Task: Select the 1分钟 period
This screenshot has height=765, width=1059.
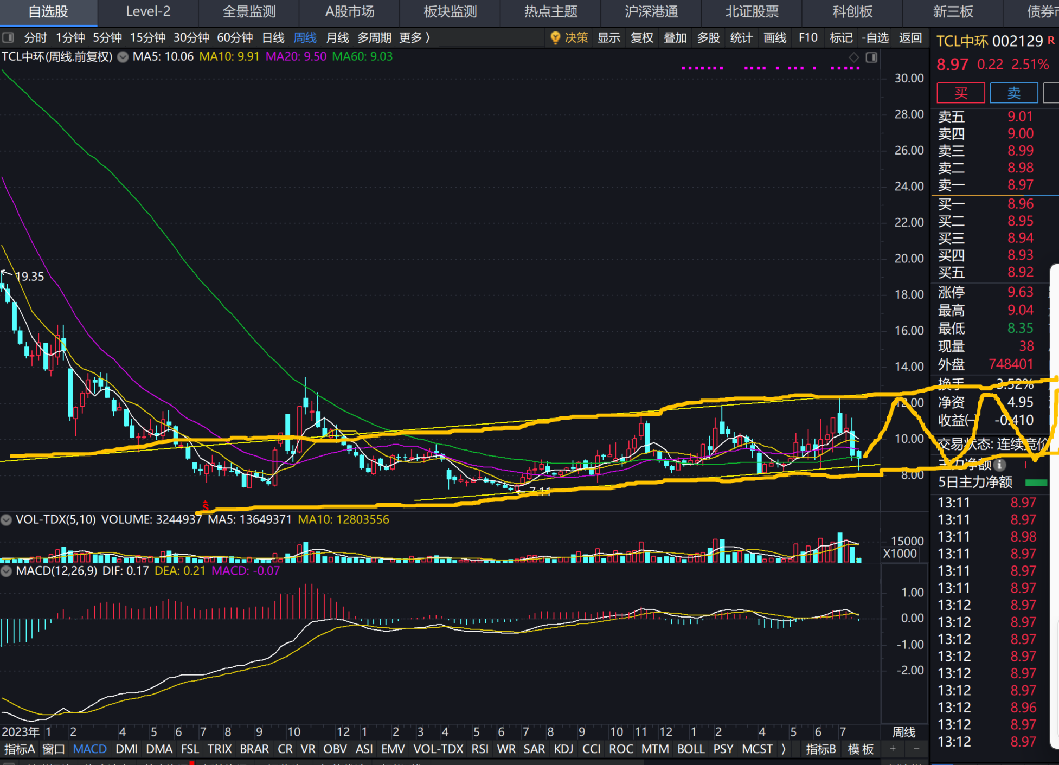Action: coord(70,37)
